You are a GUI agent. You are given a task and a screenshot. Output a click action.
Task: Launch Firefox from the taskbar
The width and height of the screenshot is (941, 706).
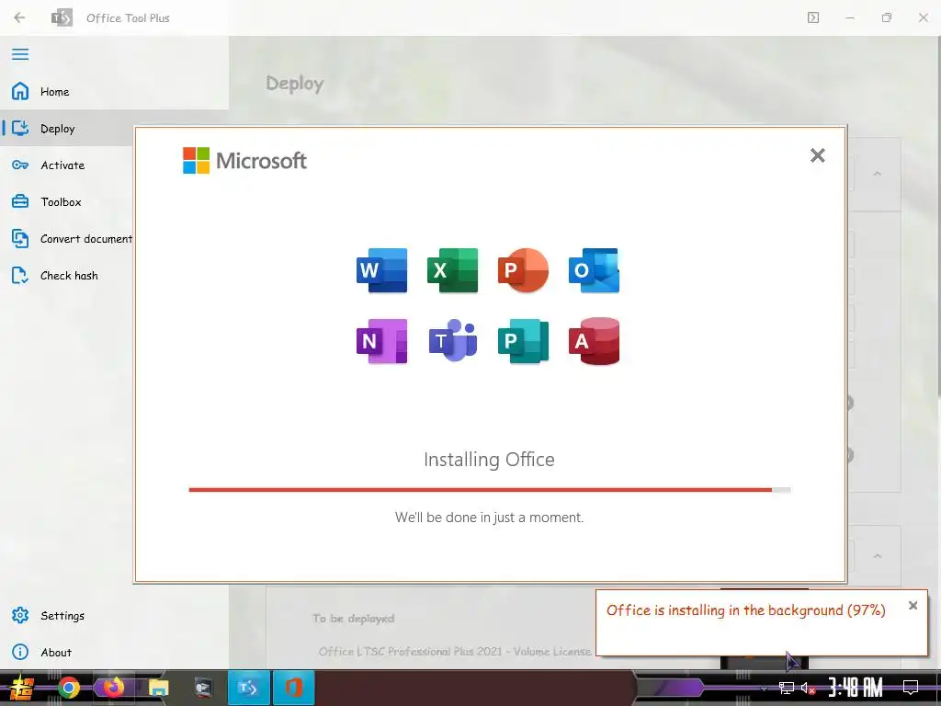pyautogui.click(x=113, y=688)
